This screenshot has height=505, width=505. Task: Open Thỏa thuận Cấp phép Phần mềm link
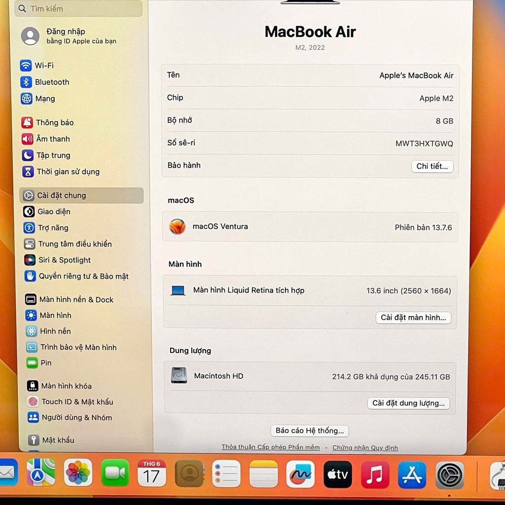[x=270, y=447]
